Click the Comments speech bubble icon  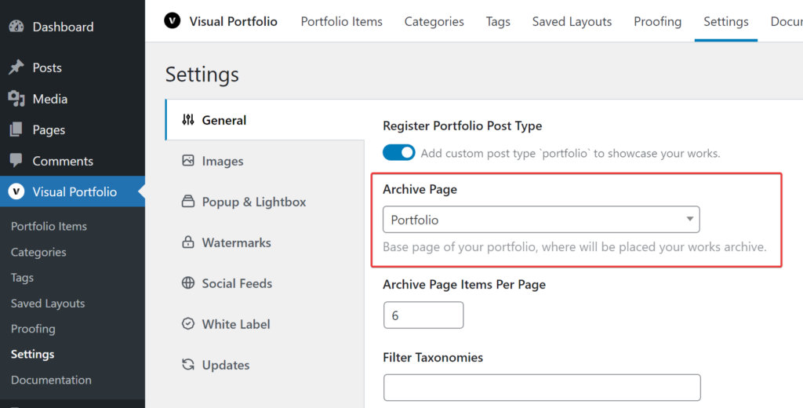pyautogui.click(x=16, y=161)
